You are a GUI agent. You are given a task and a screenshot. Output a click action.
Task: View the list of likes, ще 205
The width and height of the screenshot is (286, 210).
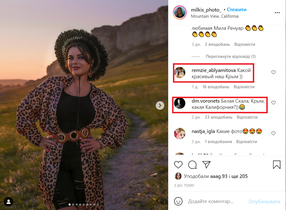(x=240, y=176)
